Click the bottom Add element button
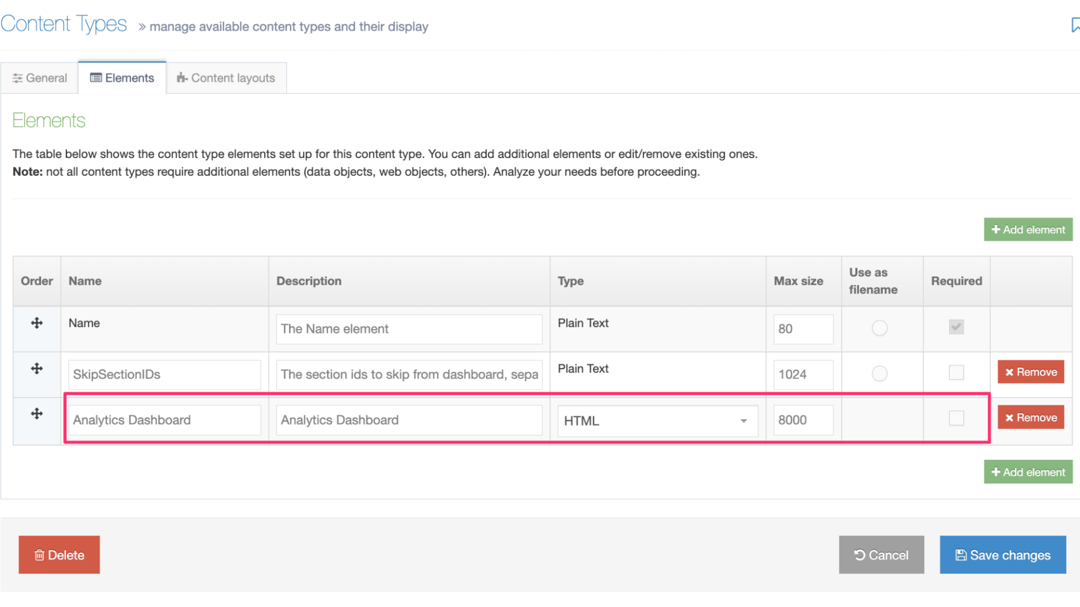1080x607 pixels. click(1028, 472)
